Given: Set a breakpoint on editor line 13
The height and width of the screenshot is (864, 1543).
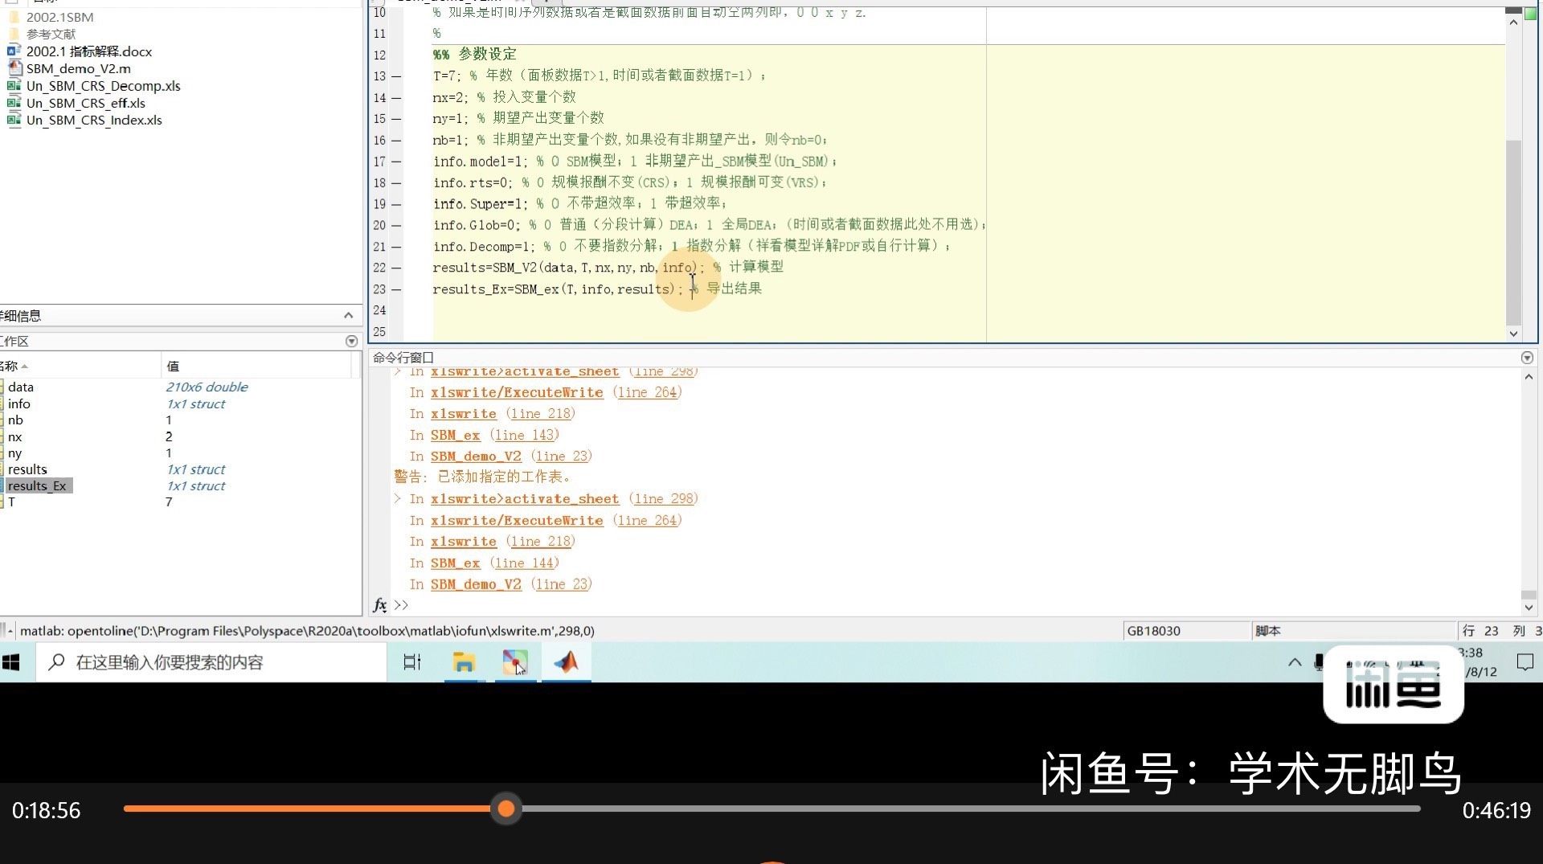Looking at the screenshot, I should pos(396,76).
